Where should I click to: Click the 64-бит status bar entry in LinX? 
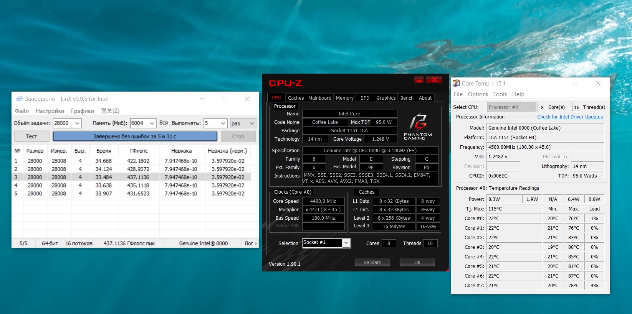[50, 243]
